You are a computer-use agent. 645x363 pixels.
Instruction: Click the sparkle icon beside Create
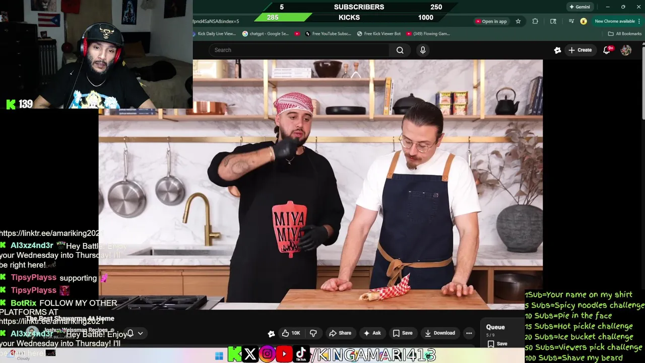point(557,50)
